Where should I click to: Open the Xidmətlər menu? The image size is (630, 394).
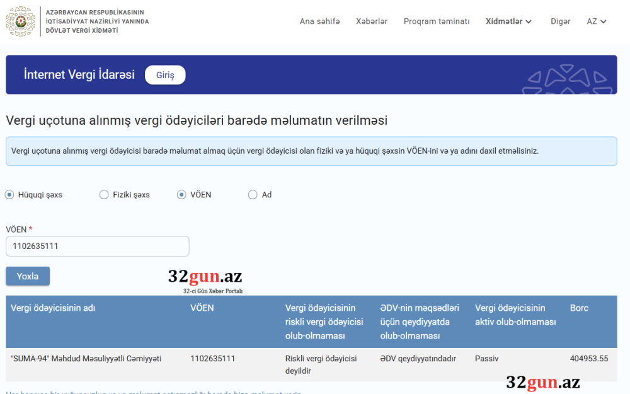pos(504,21)
